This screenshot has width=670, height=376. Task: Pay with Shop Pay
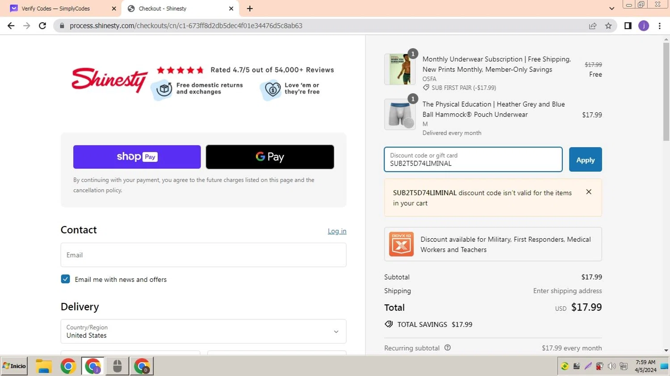tap(137, 157)
